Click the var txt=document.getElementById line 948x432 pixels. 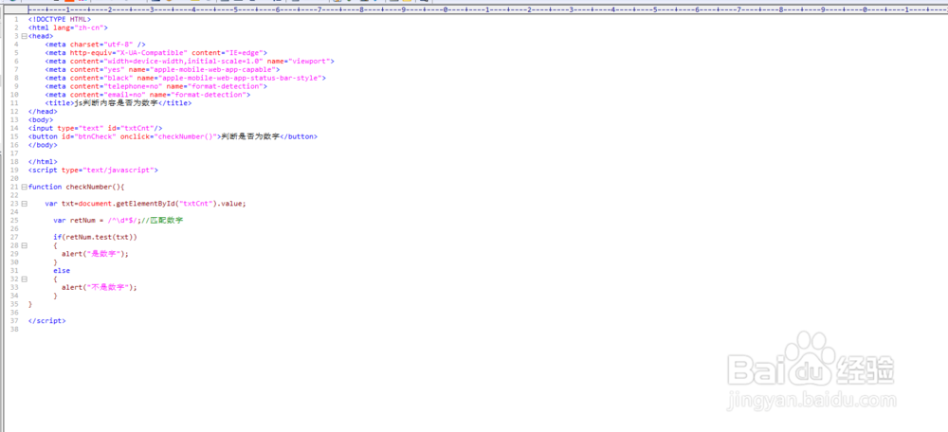point(146,204)
